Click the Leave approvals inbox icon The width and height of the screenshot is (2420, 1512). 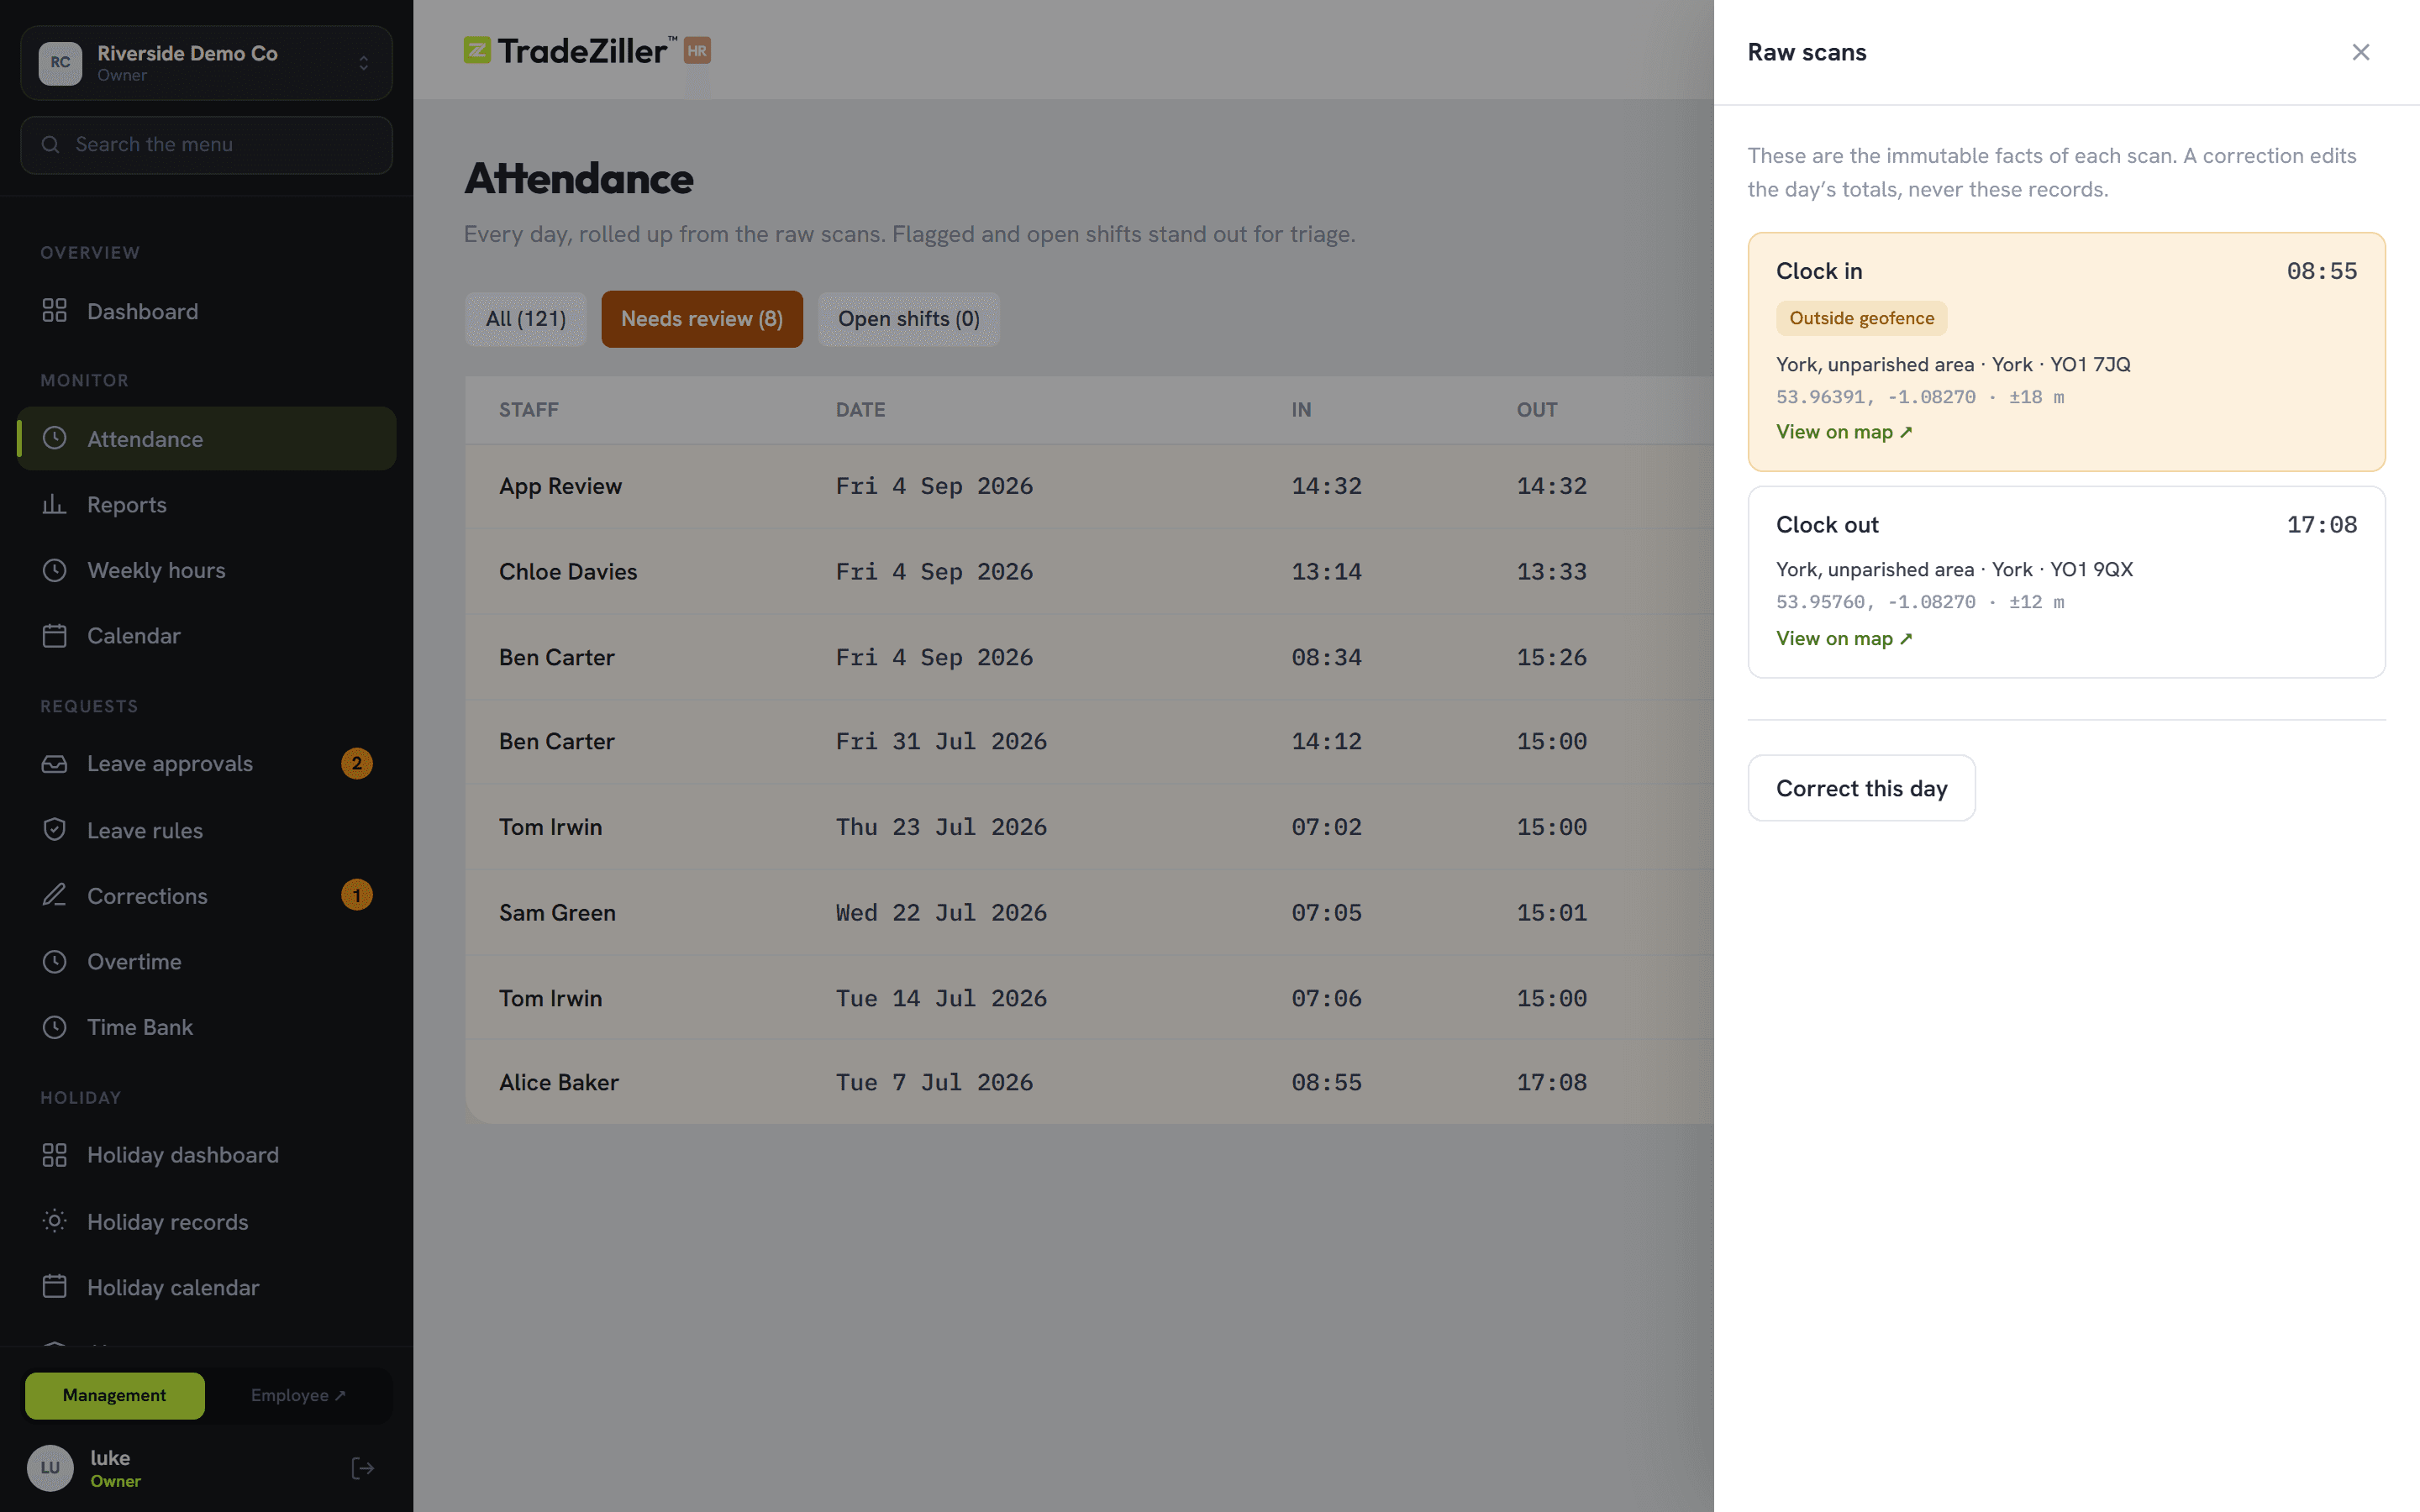coord(54,764)
